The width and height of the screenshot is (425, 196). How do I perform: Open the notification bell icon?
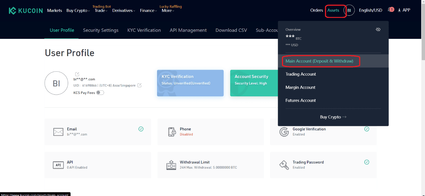(x=390, y=10)
